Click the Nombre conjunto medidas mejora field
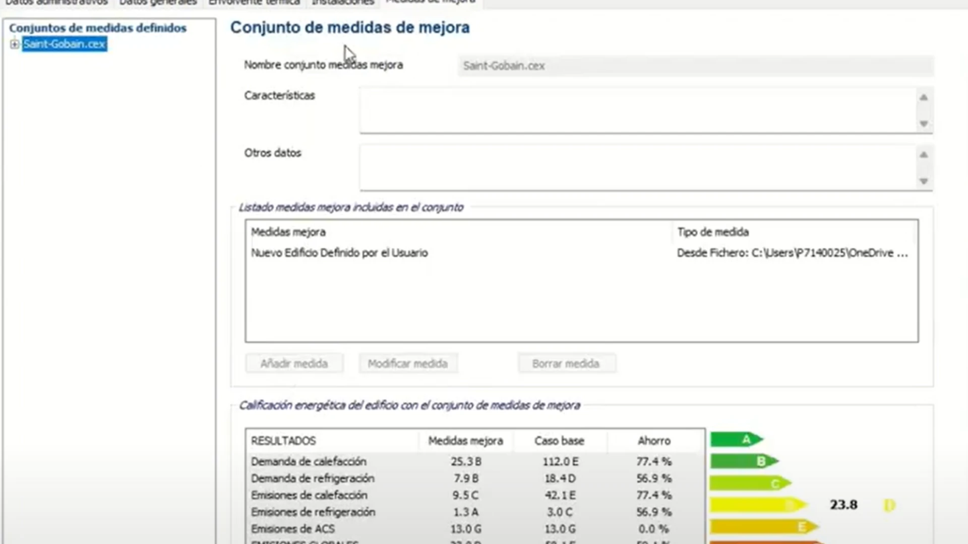The width and height of the screenshot is (968, 544). [696, 66]
